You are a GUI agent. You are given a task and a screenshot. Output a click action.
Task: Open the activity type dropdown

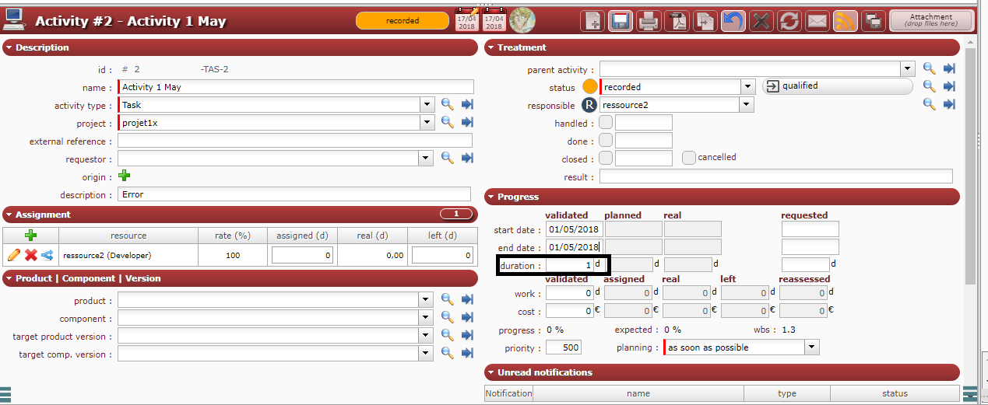click(x=427, y=105)
